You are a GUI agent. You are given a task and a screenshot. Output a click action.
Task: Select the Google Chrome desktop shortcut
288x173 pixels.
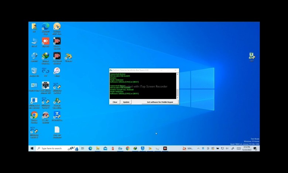(x=34, y=117)
